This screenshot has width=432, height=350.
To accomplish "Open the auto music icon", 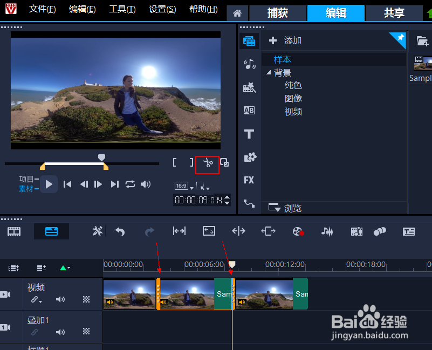I will coord(356,231).
